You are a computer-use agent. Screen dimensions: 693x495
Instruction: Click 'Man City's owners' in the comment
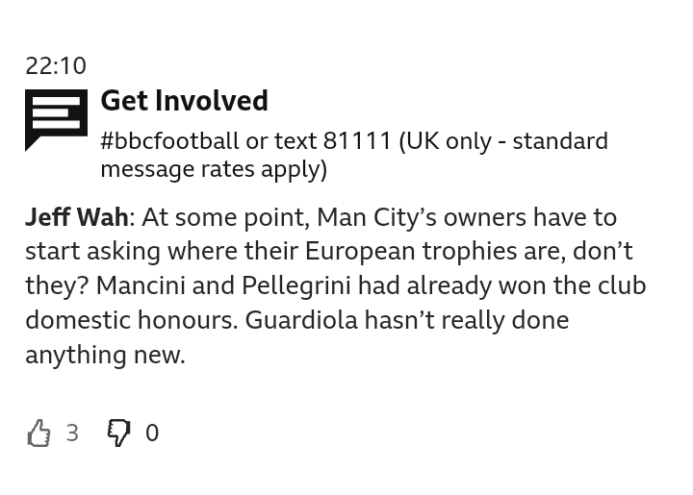[x=422, y=218]
